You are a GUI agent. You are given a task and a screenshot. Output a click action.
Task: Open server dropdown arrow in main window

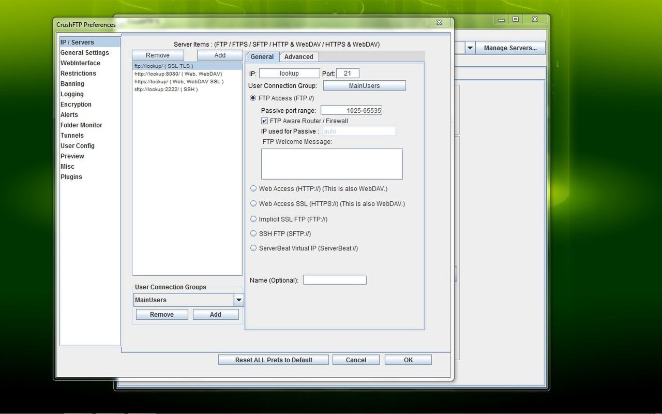coord(470,48)
